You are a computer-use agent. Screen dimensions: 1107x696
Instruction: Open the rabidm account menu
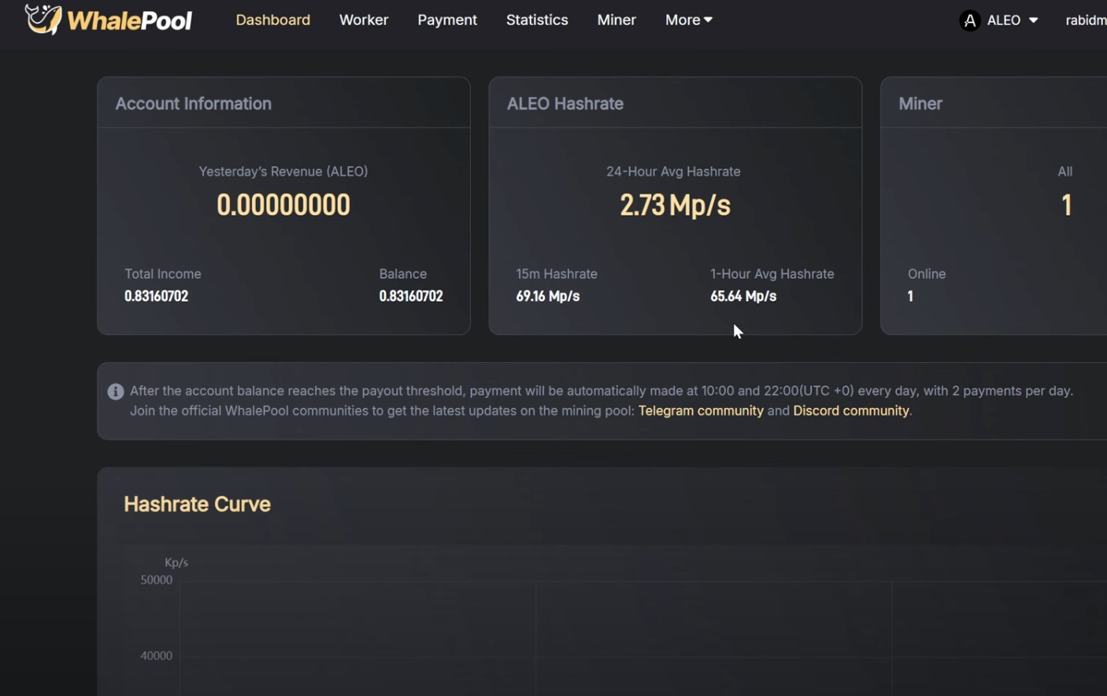1086,20
